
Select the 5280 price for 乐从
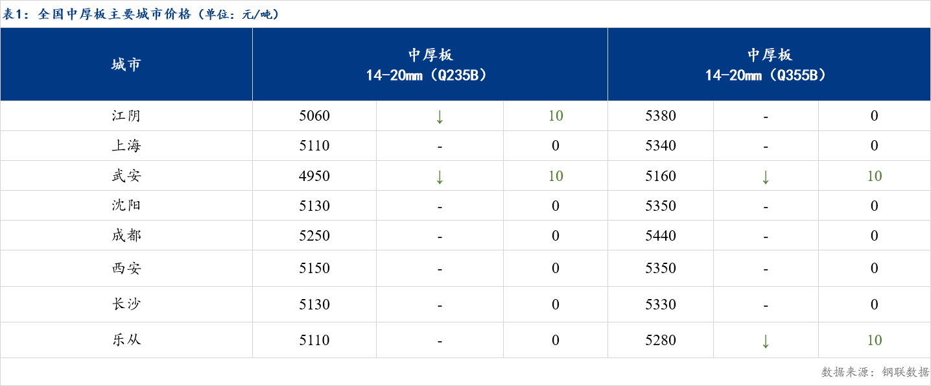pos(661,340)
